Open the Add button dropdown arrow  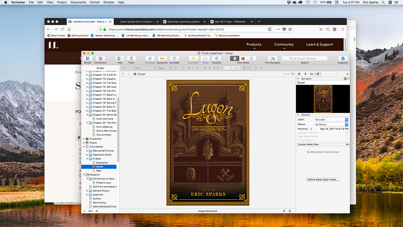coord(123,58)
